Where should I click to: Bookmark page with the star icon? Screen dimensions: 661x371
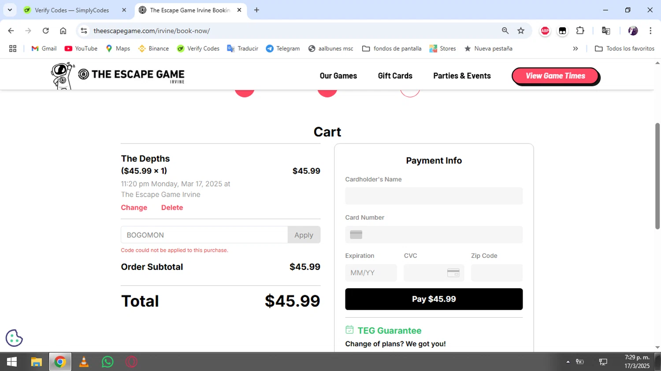click(521, 31)
